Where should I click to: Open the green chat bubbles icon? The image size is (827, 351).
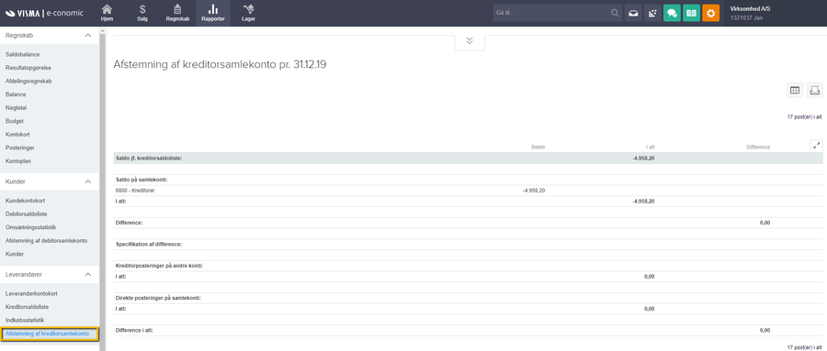tap(672, 13)
